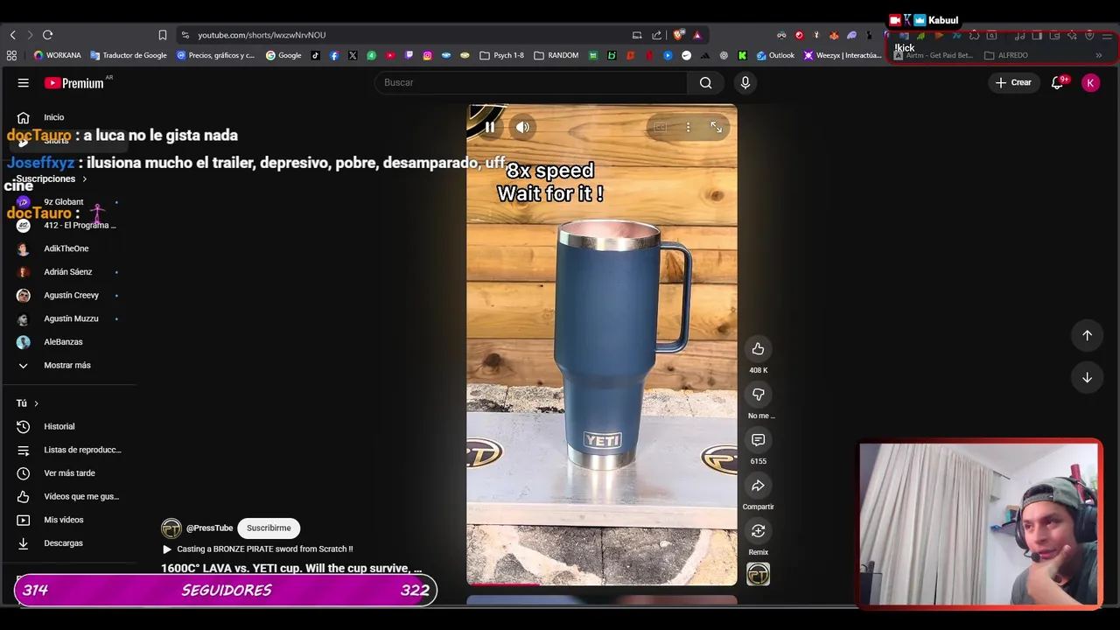
Task: Subscribe to @PressTube with Suscribirme
Action: coord(269,528)
